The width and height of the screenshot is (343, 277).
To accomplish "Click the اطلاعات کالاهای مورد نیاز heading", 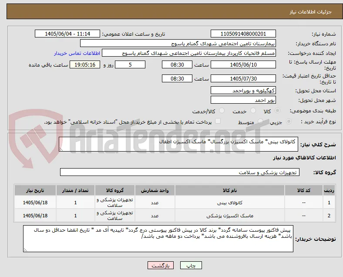I will (304, 158).
